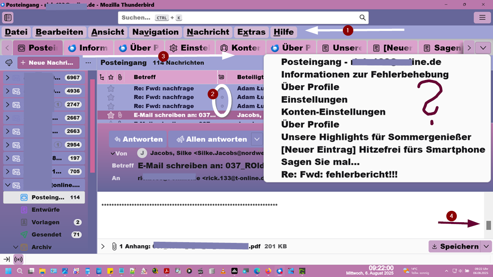Click the paperclip icon in the attachment bar

114,246
